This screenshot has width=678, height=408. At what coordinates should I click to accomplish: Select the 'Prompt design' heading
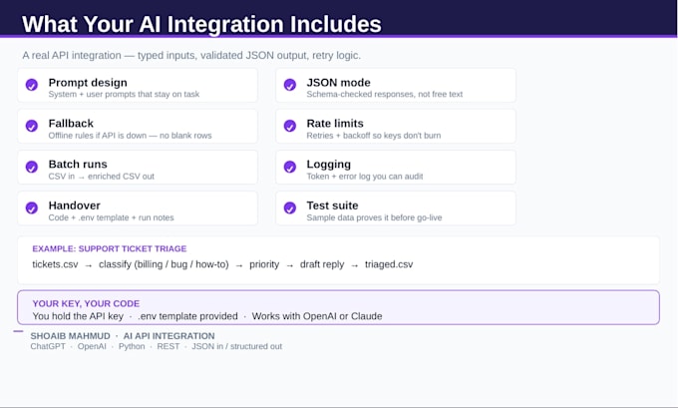pos(88,82)
